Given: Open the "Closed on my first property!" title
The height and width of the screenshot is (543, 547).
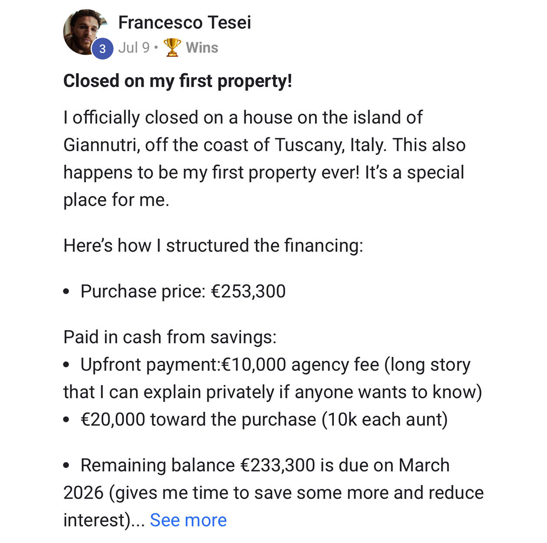Looking at the screenshot, I should coord(178,81).
